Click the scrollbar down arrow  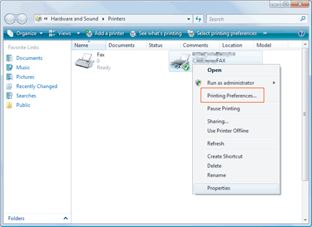pyautogui.click(x=305, y=220)
